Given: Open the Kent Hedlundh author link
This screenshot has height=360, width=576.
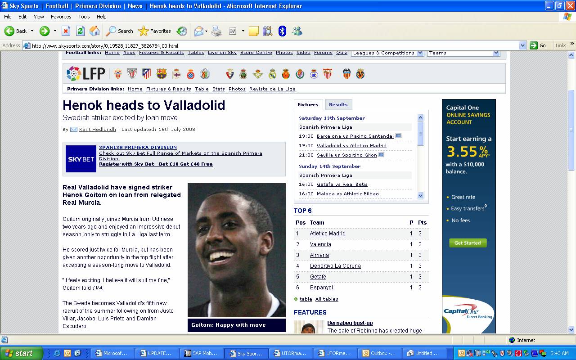Looking at the screenshot, I should click(x=98, y=129).
